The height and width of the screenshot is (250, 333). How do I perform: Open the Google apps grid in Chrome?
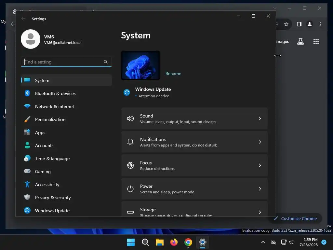click(x=316, y=42)
